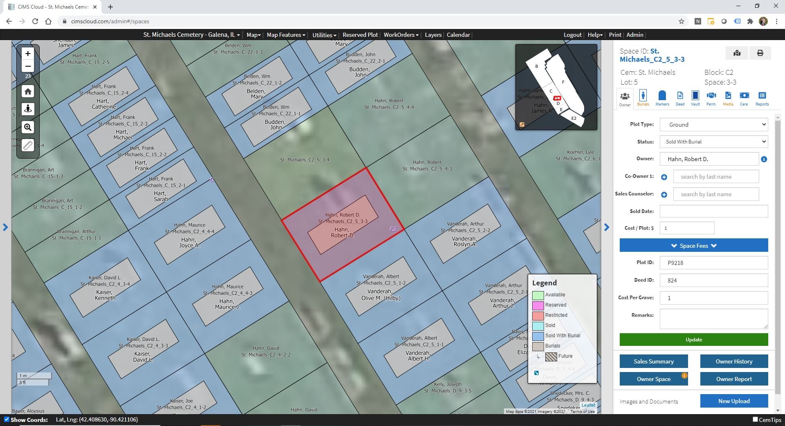Open the Plot Type dropdown showing Ground
Viewport: 785px width, 426px height.
713,124
